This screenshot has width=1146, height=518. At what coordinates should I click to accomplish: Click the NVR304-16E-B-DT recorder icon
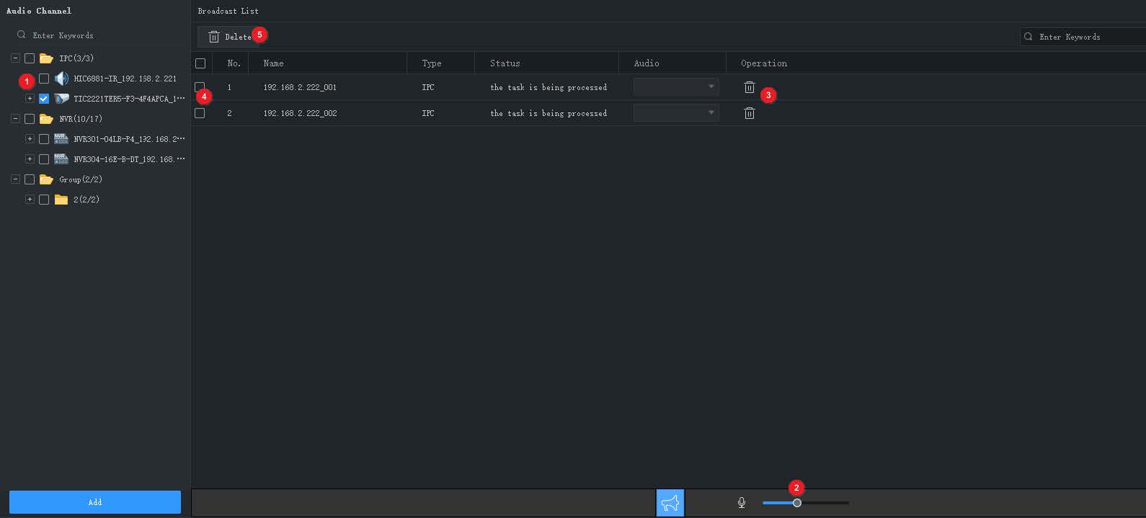[61, 159]
